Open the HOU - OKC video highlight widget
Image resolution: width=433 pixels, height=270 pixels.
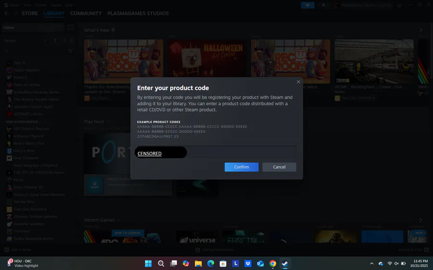tap(23, 263)
